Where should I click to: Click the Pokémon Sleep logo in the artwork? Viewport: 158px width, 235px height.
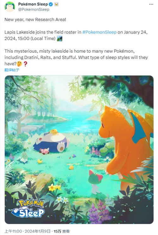[x=28, y=208]
